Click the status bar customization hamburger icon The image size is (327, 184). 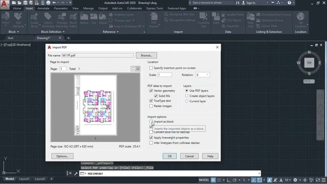tap(323, 180)
